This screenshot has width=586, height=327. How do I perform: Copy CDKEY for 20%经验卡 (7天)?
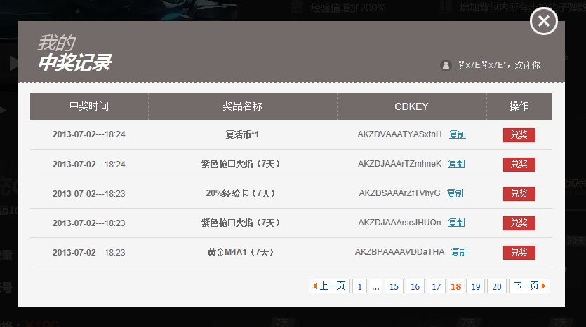[455, 193]
